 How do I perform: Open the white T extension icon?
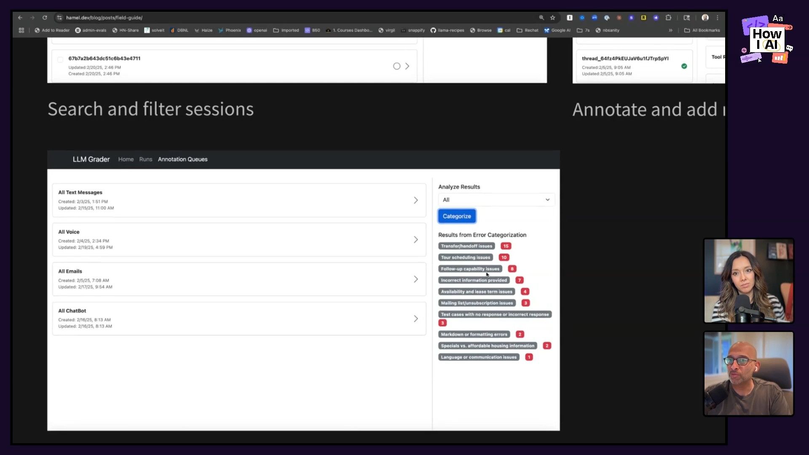[570, 18]
